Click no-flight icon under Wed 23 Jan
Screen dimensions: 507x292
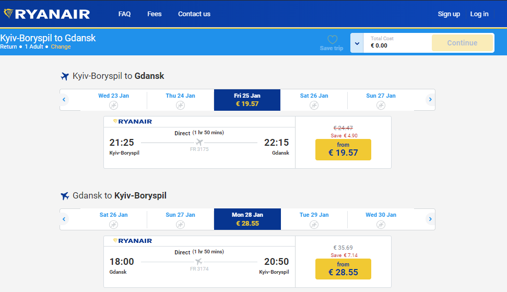(113, 105)
